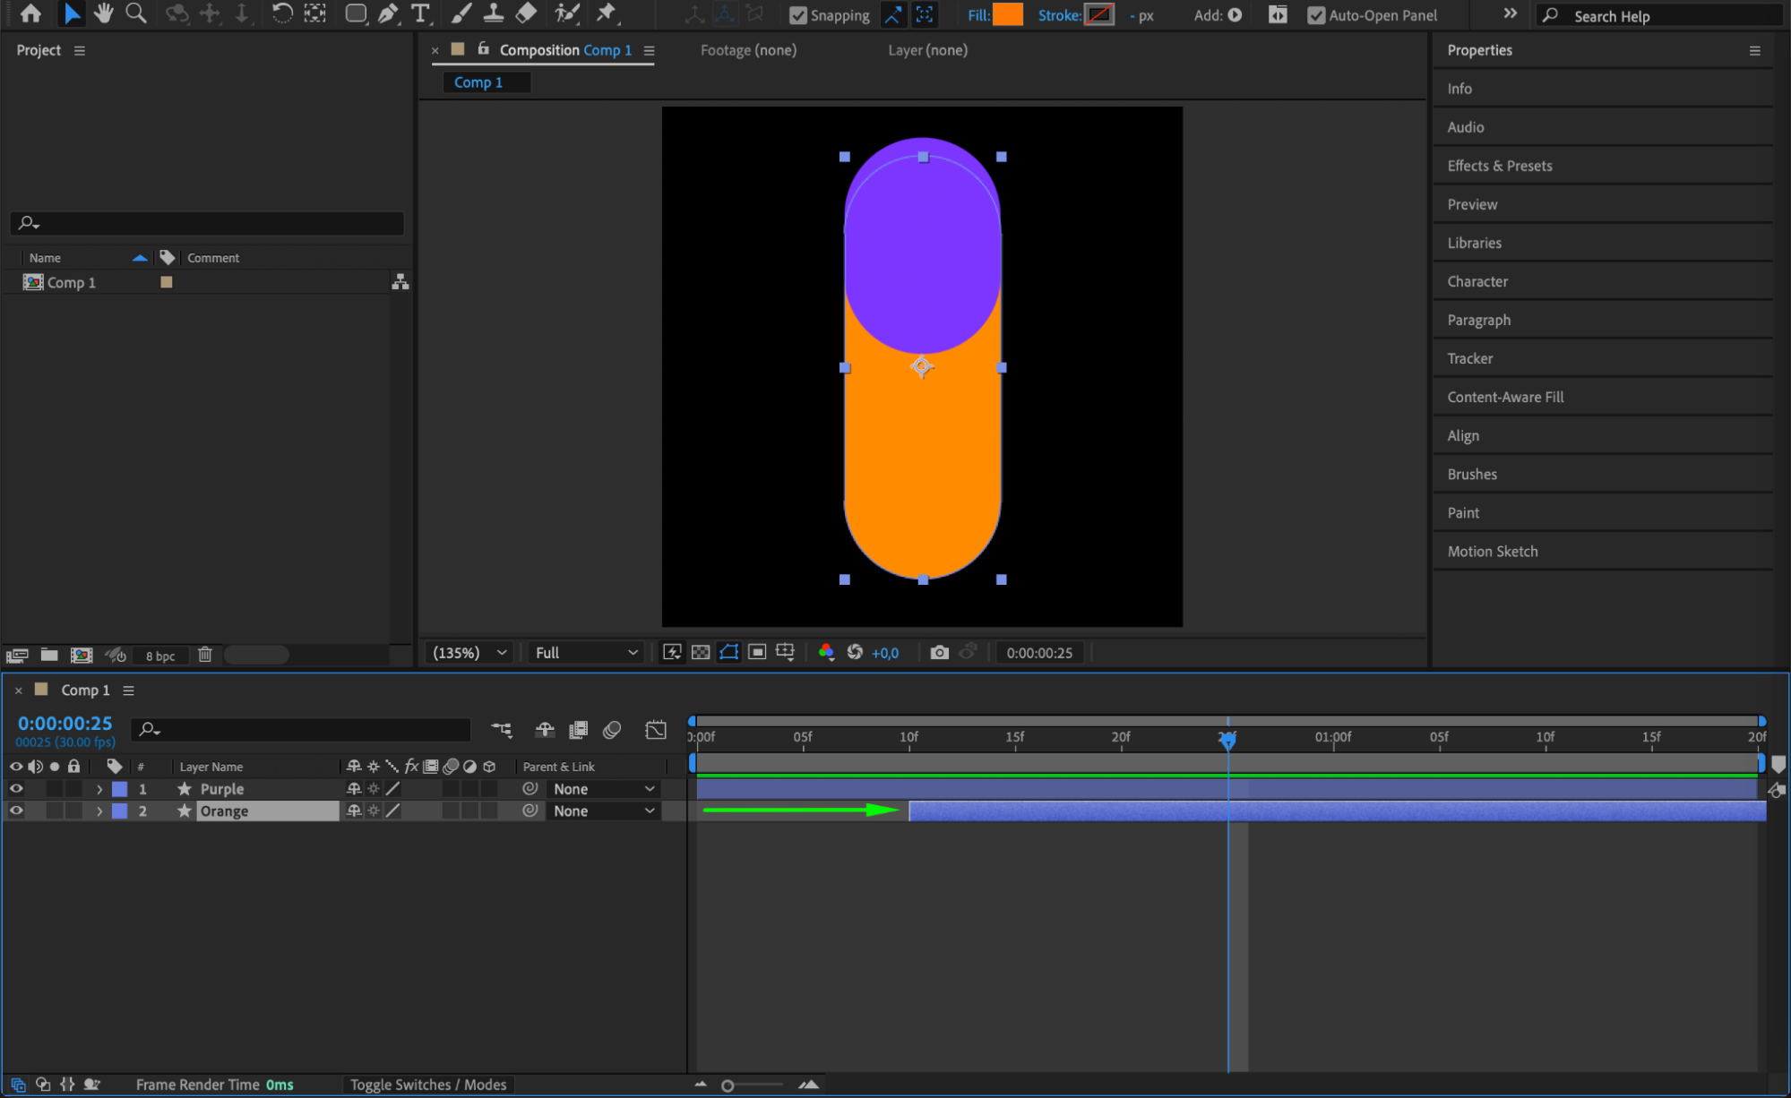Click the Search Help input field
This screenshot has width=1791, height=1098.
tap(1666, 16)
